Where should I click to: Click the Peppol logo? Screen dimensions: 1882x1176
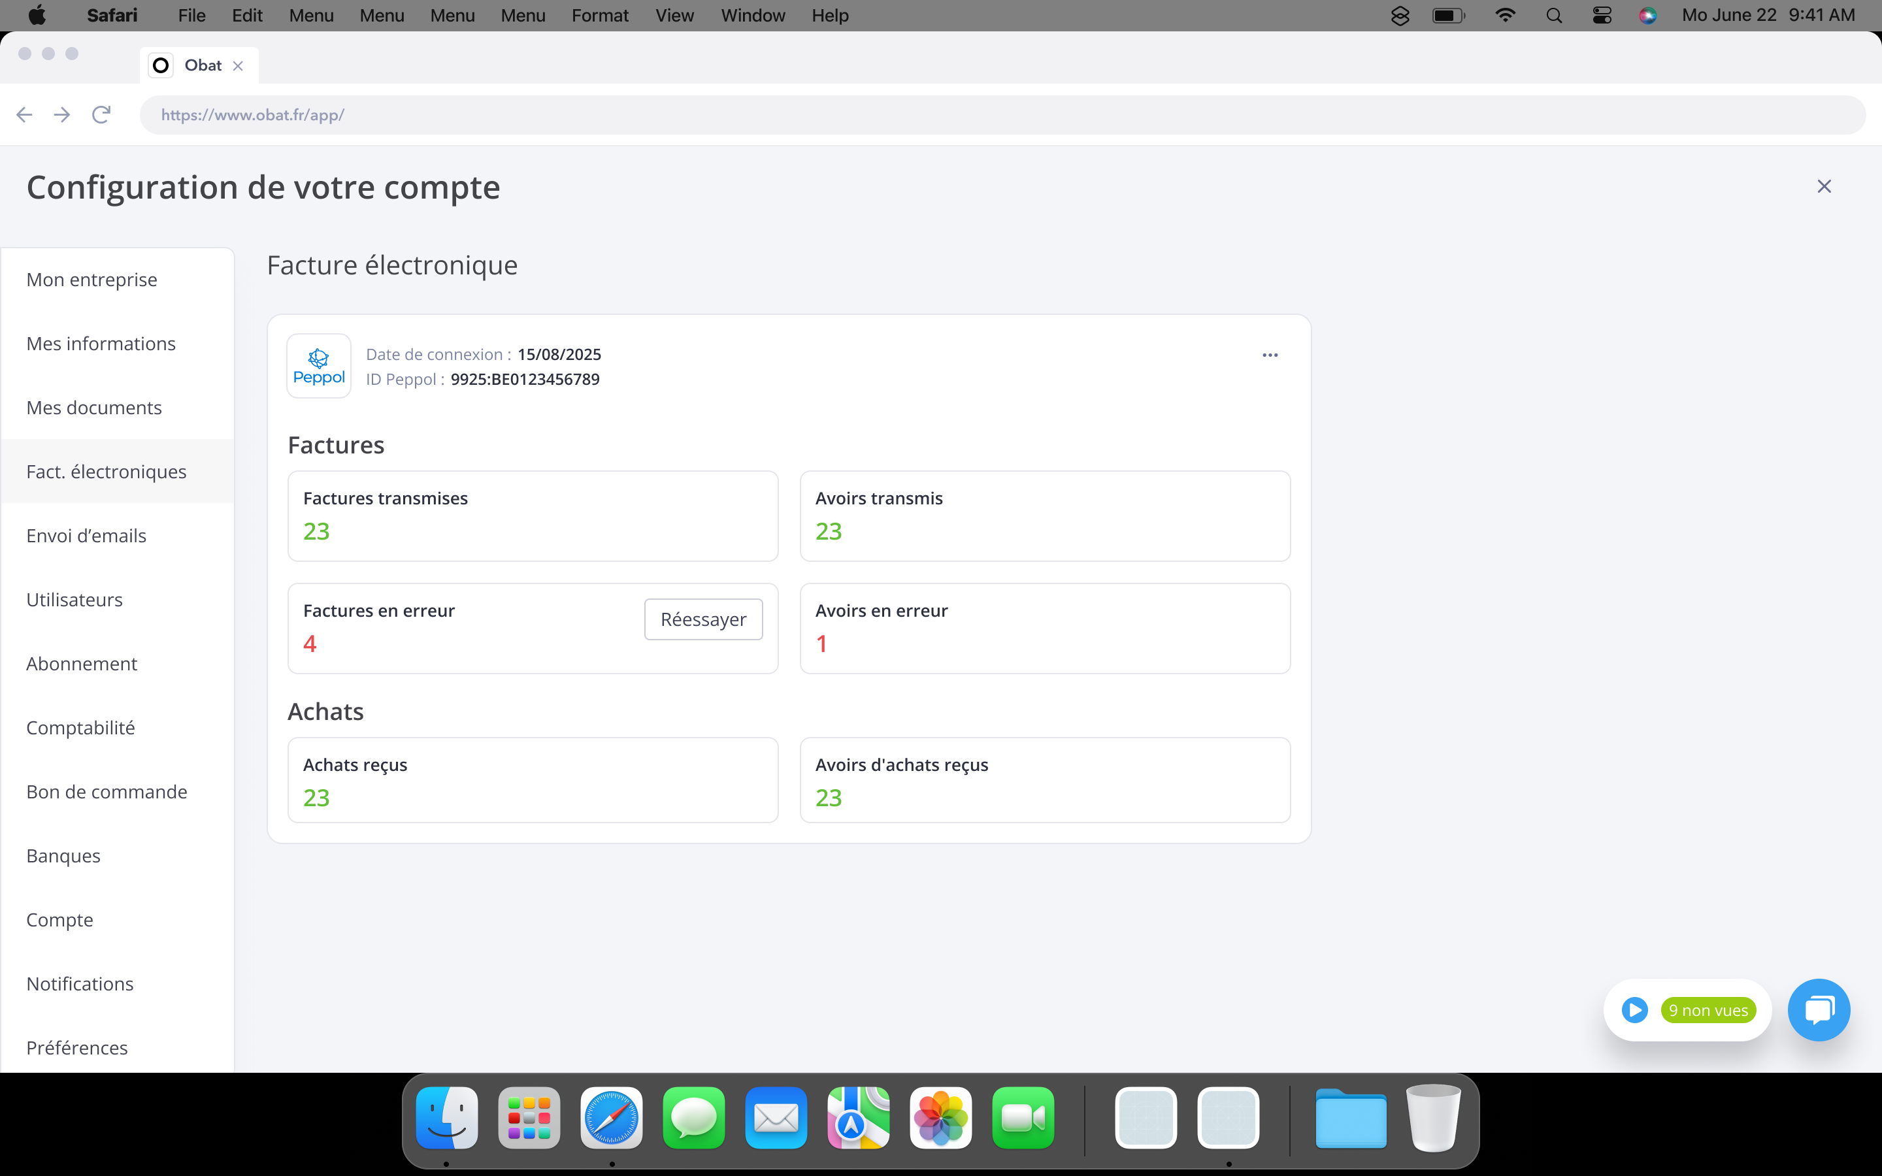[x=319, y=367]
